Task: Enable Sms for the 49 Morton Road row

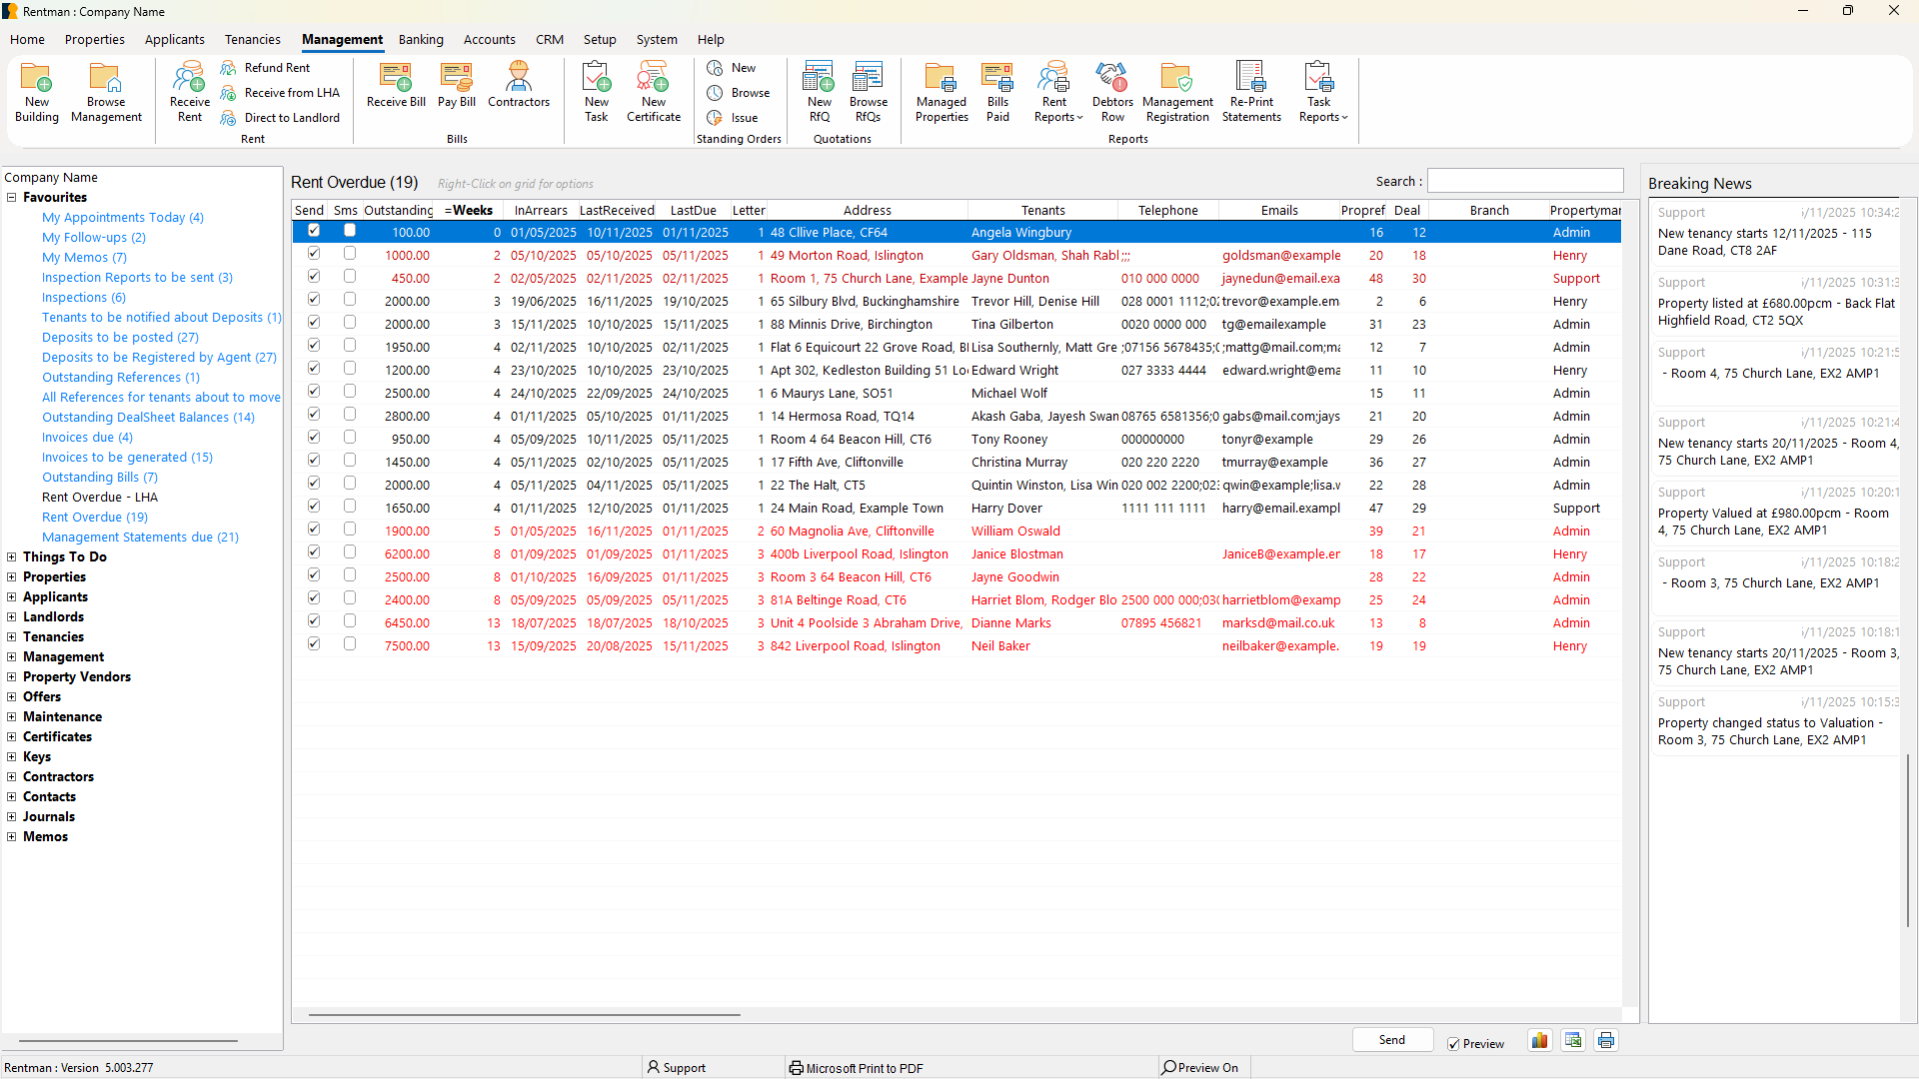Action: (x=350, y=253)
